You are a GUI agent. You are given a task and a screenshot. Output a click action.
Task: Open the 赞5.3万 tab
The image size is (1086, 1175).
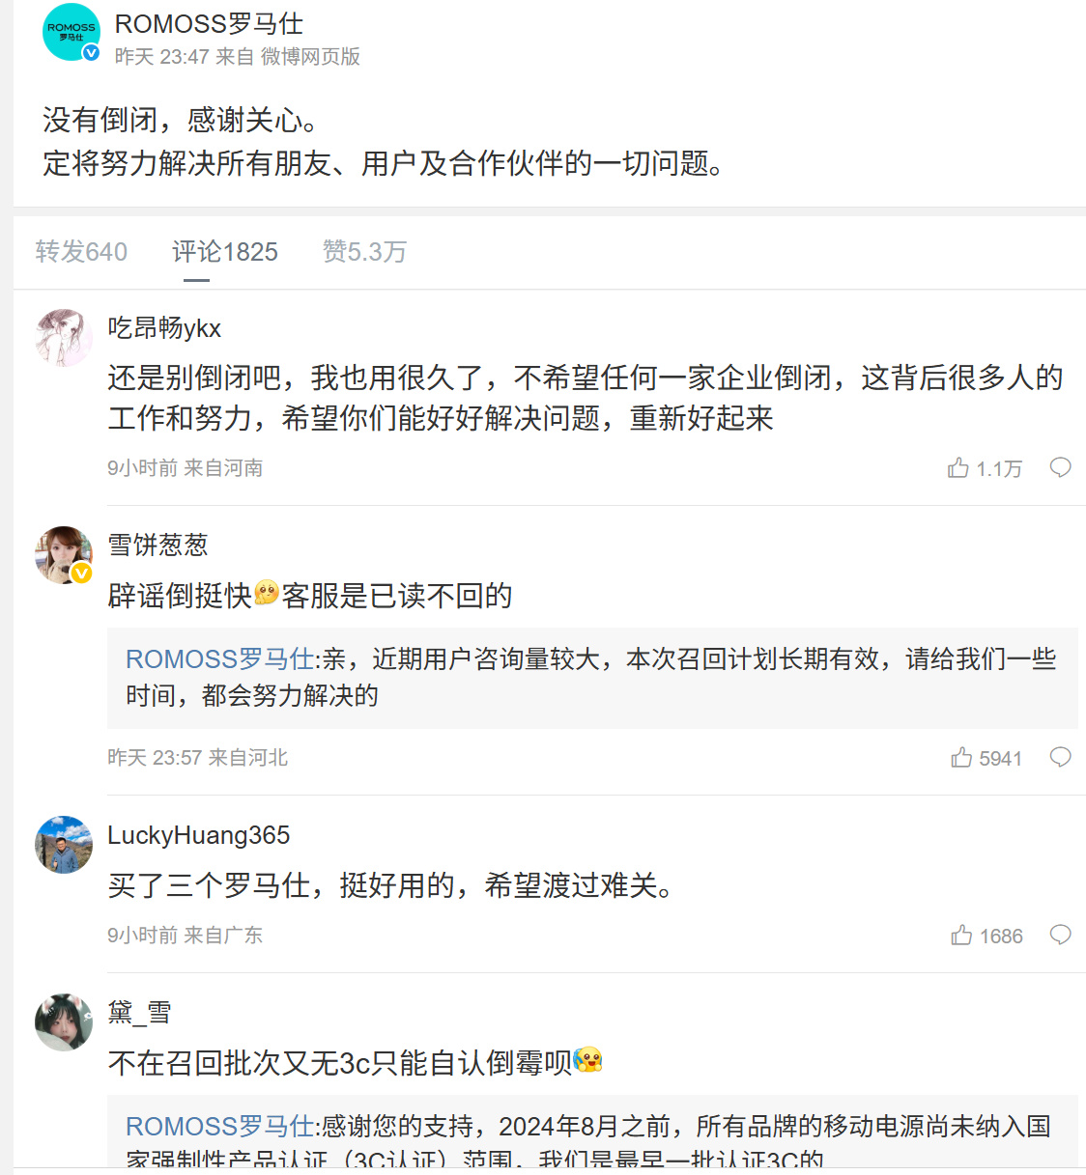click(x=364, y=252)
